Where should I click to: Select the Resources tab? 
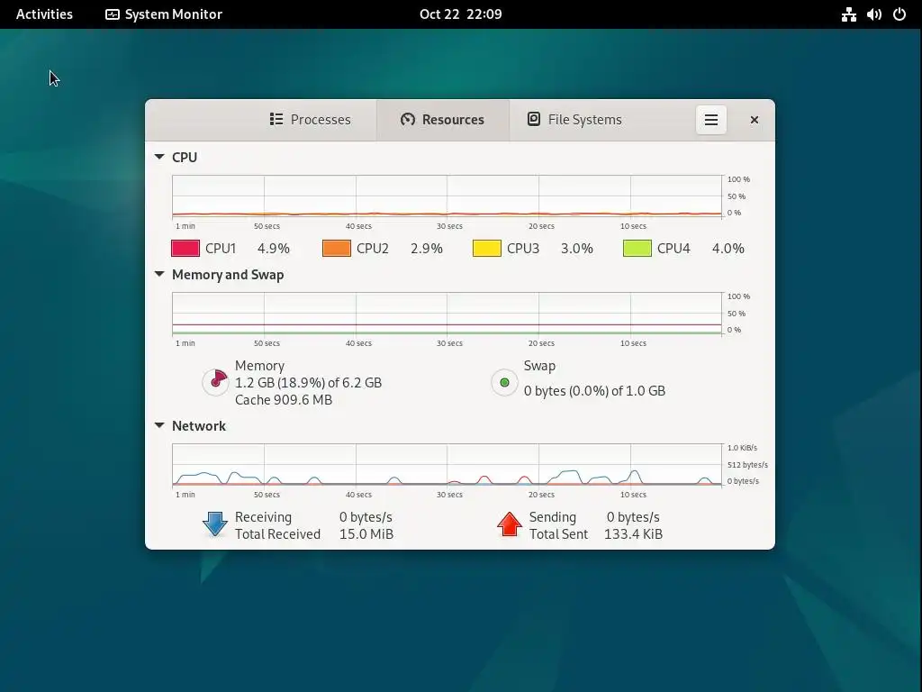click(x=443, y=120)
